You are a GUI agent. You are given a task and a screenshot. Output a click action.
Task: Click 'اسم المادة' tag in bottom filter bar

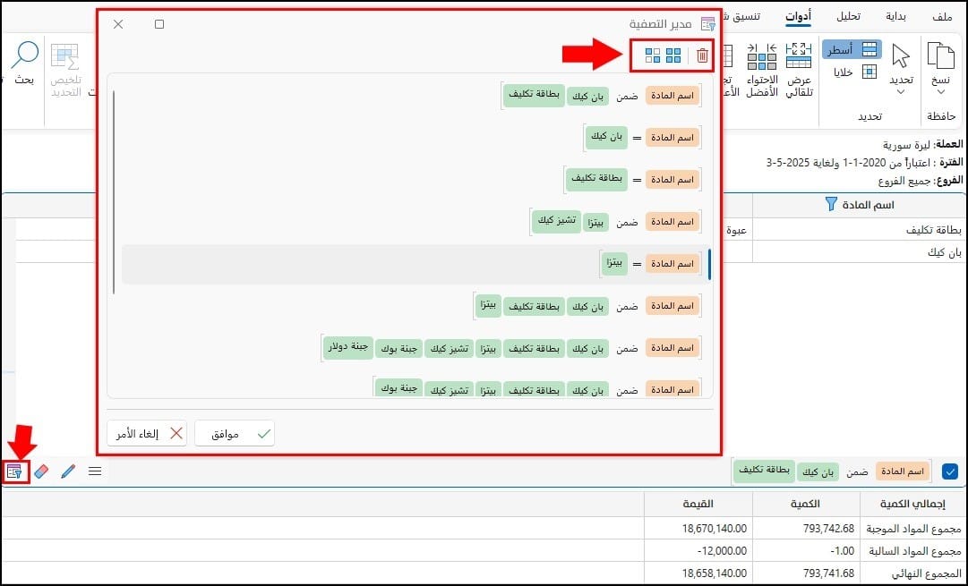click(x=904, y=471)
